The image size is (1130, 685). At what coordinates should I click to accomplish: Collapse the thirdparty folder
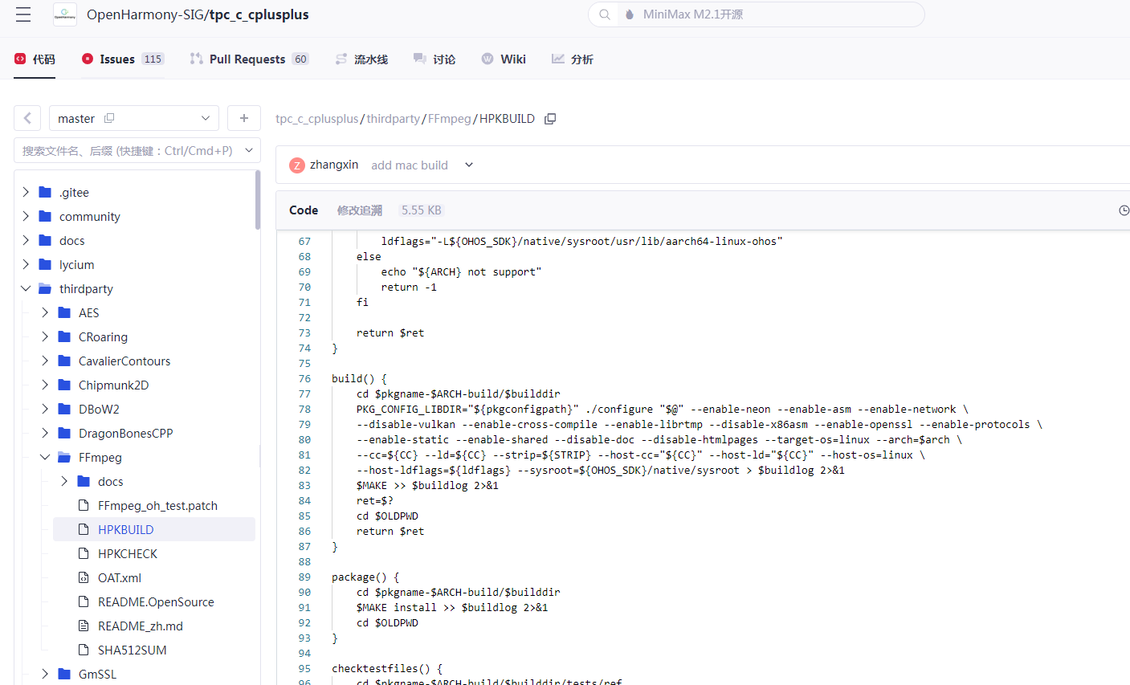tap(26, 288)
